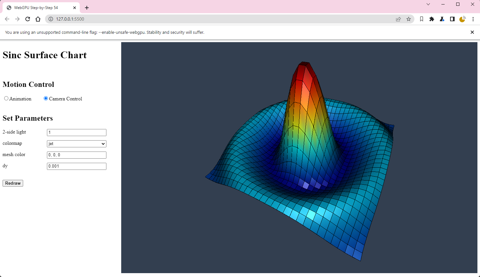This screenshot has height=277, width=480.
Task: Minimize the browser window
Action: [x=443, y=4]
